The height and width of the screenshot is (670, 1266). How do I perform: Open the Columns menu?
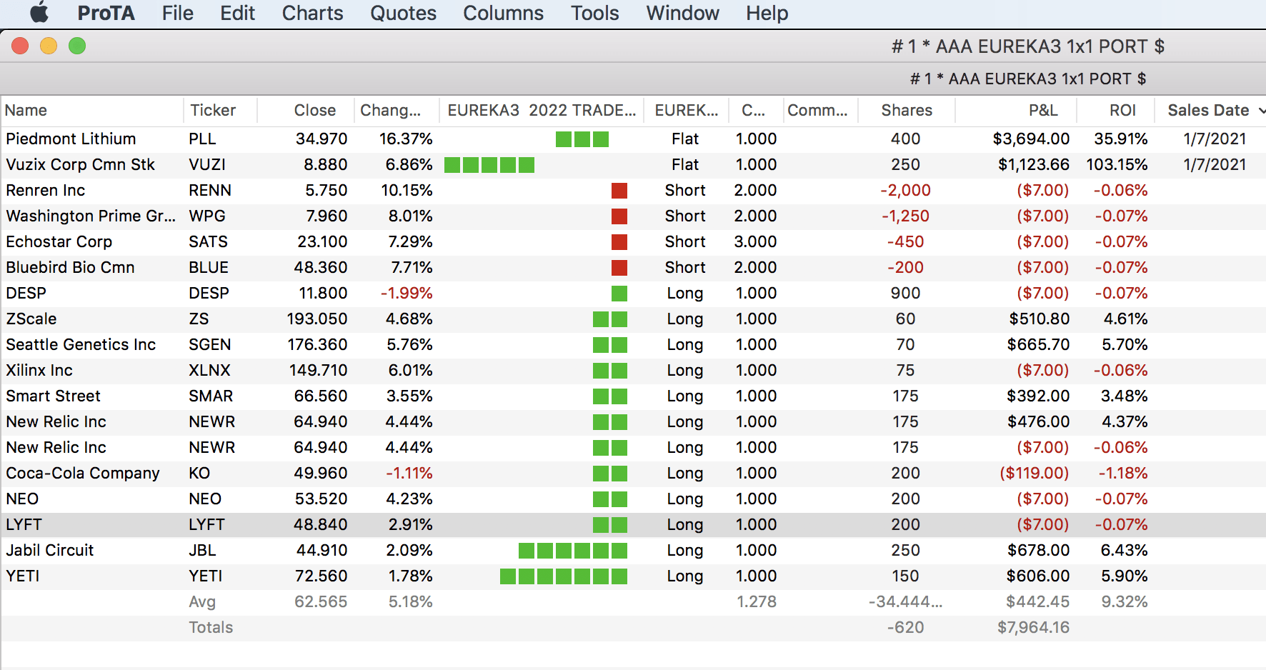(503, 13)
